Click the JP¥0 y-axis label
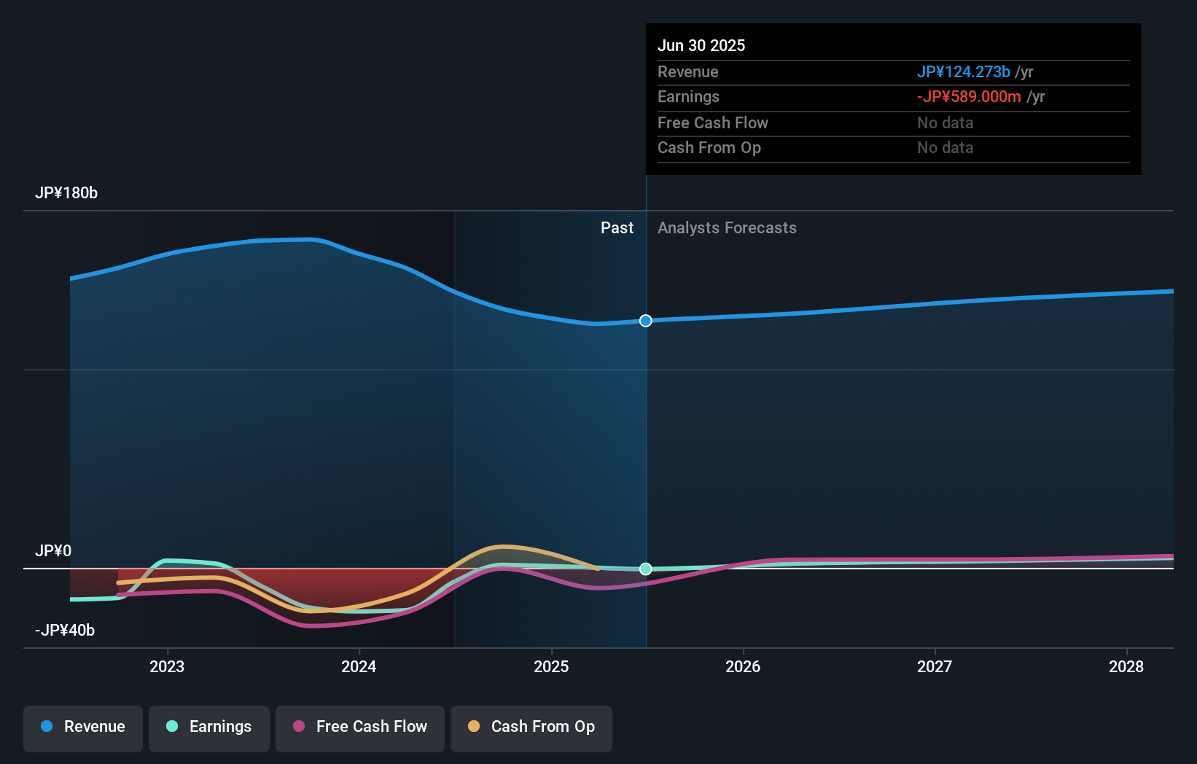 (x=53, y=551)
